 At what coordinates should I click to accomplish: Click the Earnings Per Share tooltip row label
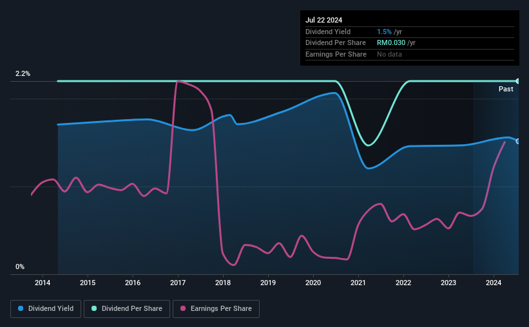pos(336,54)
